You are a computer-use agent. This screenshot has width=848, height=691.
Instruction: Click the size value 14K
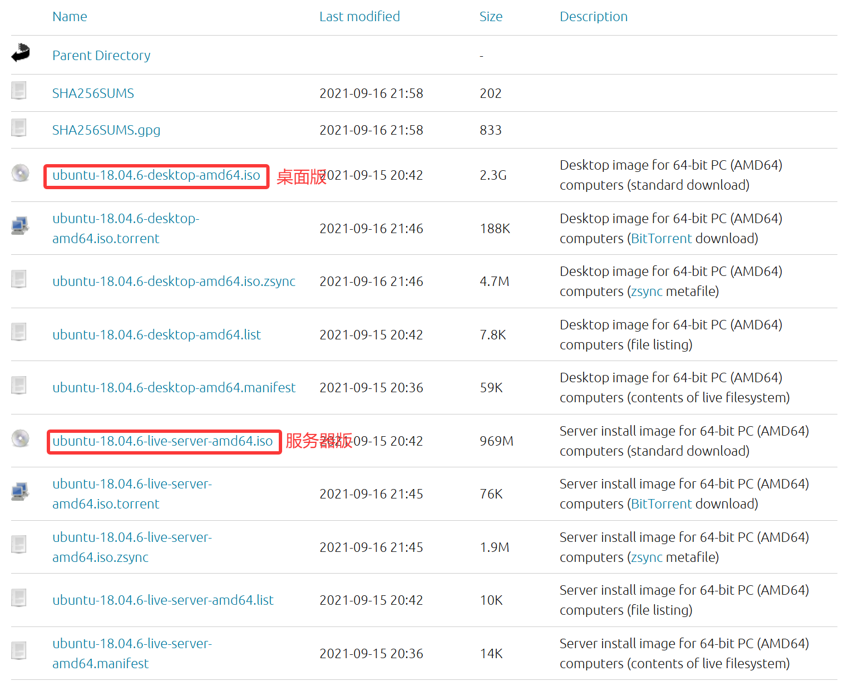[491, 654]
